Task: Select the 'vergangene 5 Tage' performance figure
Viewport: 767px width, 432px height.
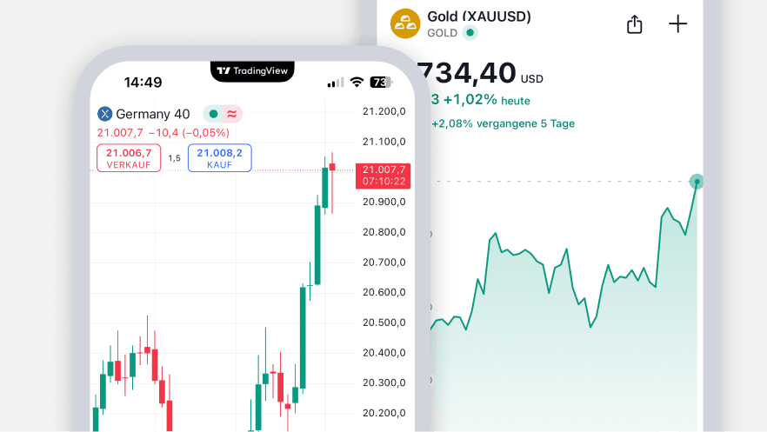Action: click(504, 123)
